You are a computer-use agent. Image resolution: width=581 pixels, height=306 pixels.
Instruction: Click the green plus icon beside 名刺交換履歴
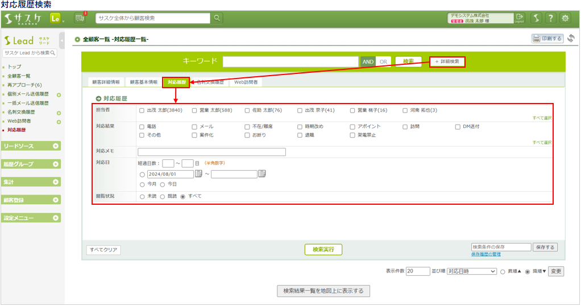pos(59,113)
